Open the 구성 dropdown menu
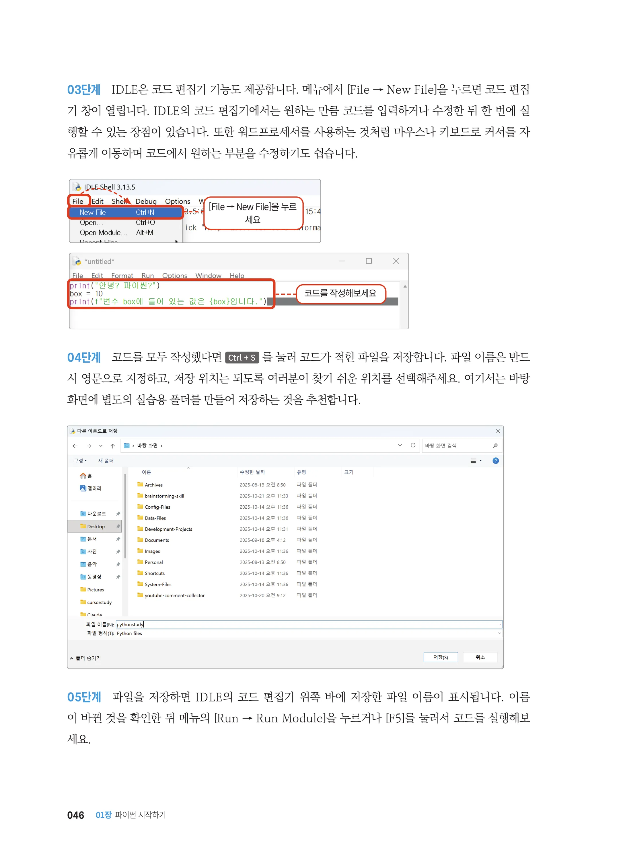The height and width of the screenshot is (862, 631). [x=80, y=461]
